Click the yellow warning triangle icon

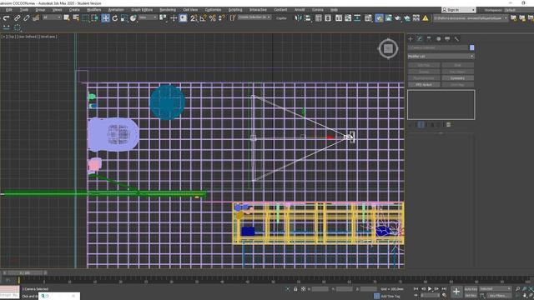(x=426, y=18)
